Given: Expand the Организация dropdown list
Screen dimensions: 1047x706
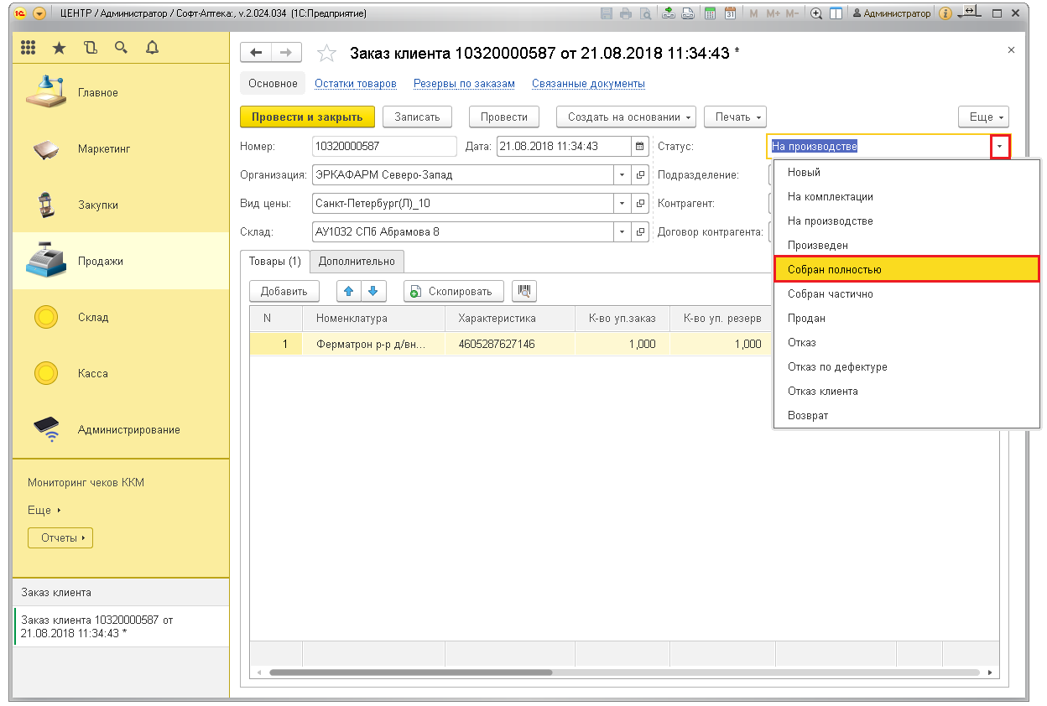Looking at the screenshot, I should point(622,175).
